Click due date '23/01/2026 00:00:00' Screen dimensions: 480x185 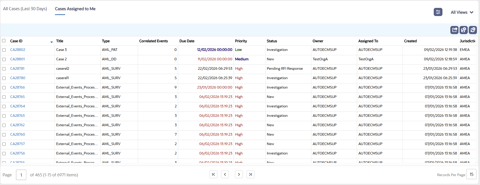click(215, 87)
